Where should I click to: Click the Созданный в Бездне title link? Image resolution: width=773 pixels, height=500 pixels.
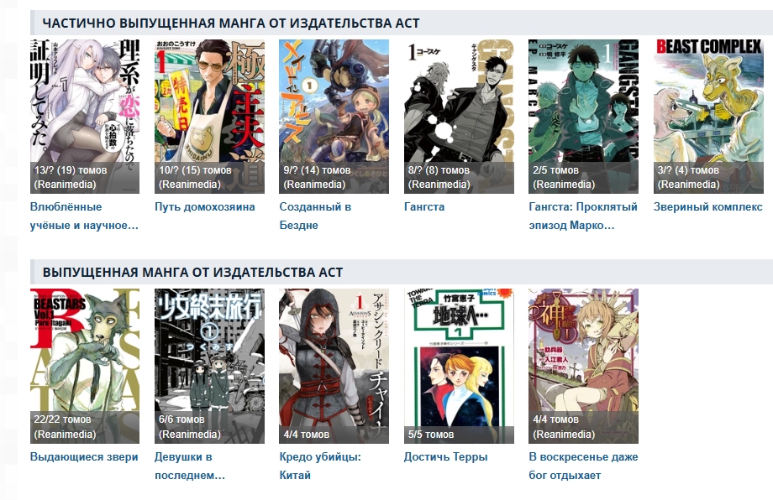click(316, 216)
